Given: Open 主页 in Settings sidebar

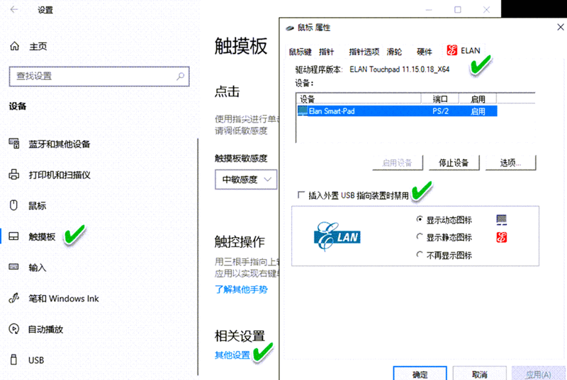Looking at the screenshot, I should coord(38,46).
